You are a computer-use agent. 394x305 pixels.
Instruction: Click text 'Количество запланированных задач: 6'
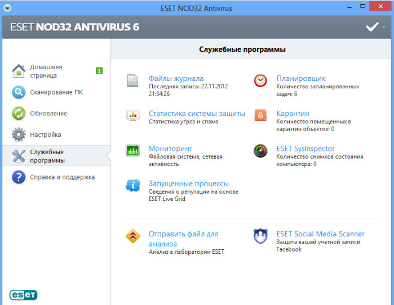317,90
